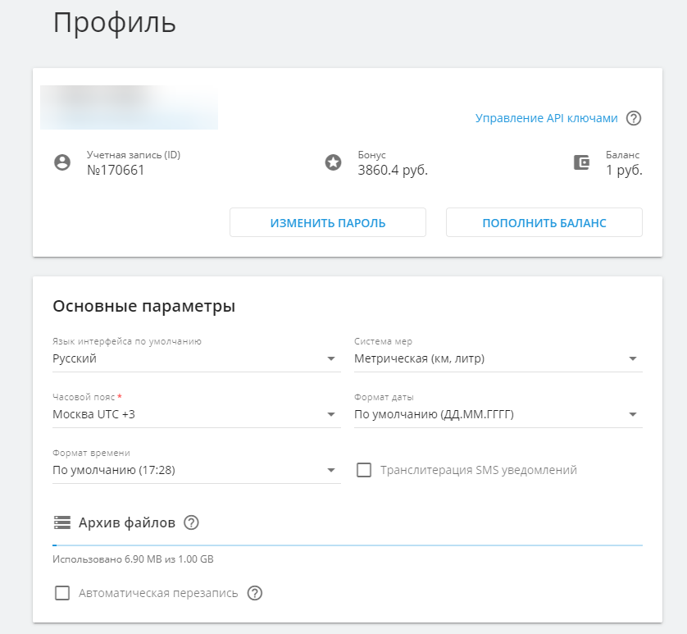Expand the Система мер dropdown

click(x=497, y=358)
